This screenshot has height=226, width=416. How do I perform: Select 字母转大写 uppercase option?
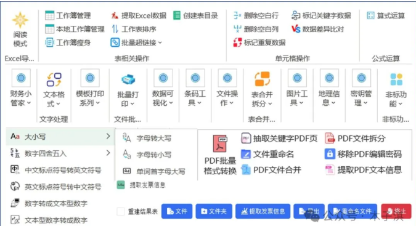(x=147, y=138)
